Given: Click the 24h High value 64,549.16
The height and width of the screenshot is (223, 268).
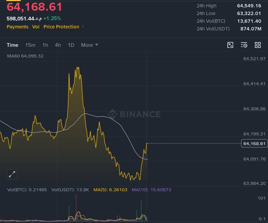Looking at the screenshot, I should 249,6.
